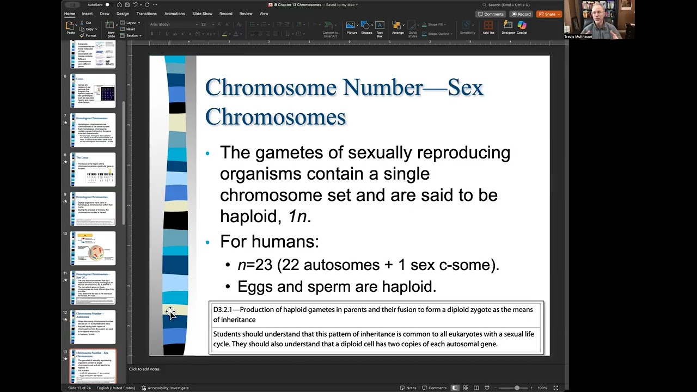Click the Comments button at top right
Viewport: 697px width, 392px height.
(490, 14)
